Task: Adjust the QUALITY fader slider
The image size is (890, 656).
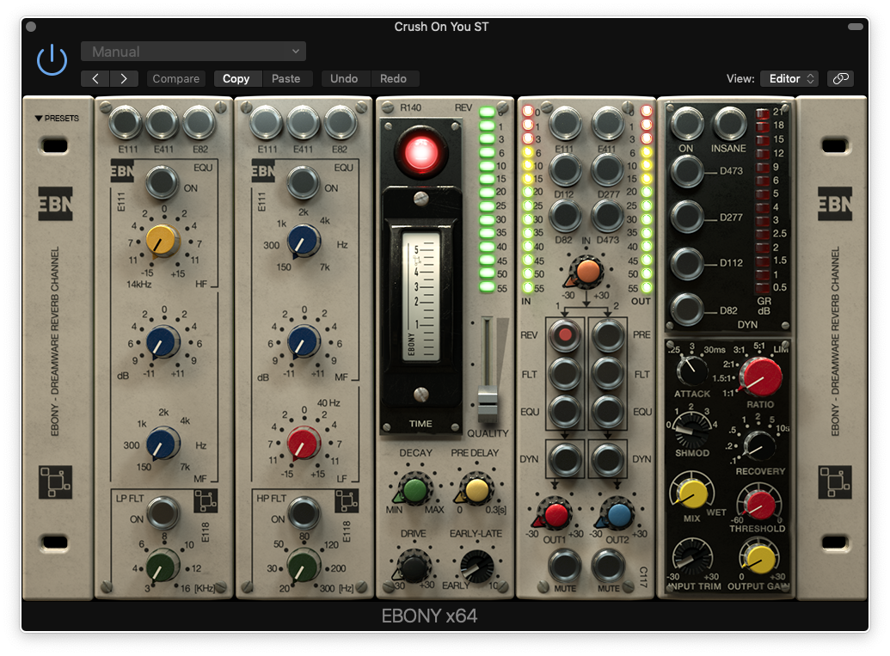Action: 487,403
